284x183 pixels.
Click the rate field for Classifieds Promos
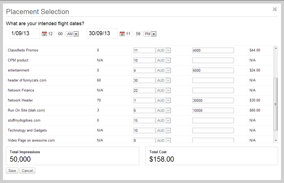coord(144,50)
